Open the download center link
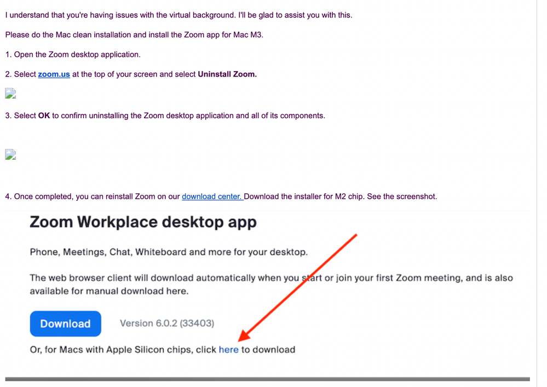Image resolution: width=547 pixels, height=387 pixels. pyautogui.click(x=211, y=197)
